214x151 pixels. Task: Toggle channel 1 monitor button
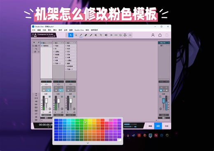click(x=49, y=91)
